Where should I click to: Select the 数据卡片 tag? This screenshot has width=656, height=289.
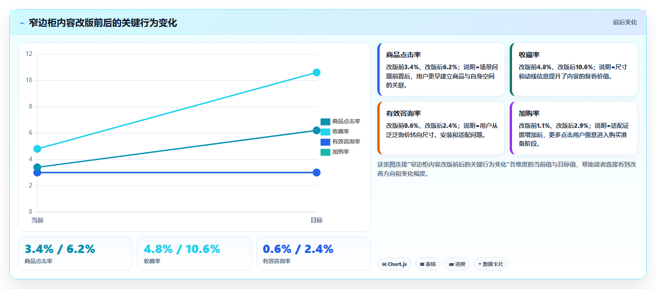point(491,264)
